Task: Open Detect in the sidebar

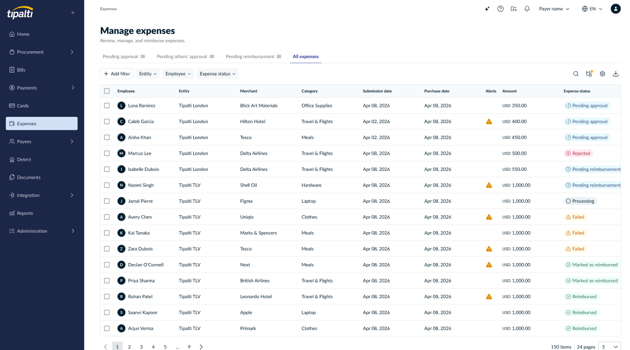Action: point(41,159)
